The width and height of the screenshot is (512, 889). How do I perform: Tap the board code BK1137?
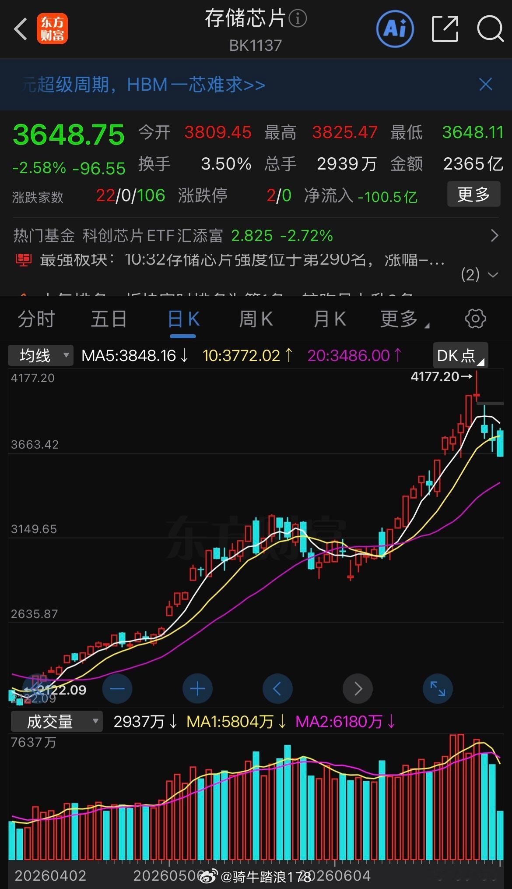pyautogui.click(x=256, y=45)
